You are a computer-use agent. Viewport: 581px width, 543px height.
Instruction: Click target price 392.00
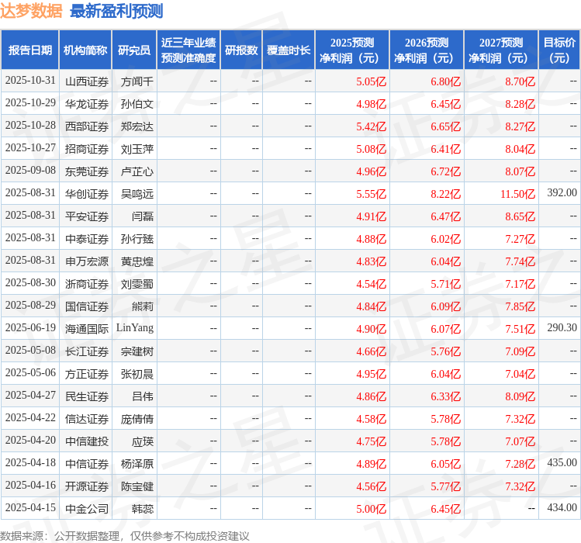pyautogui.click(x=562, y=192)
